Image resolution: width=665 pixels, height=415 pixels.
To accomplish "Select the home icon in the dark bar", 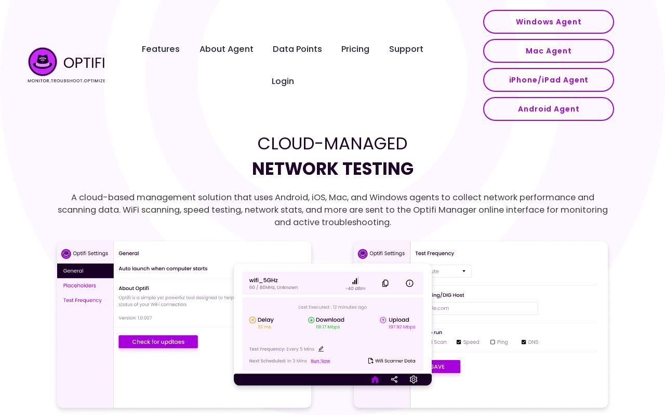I will point(375,380).
